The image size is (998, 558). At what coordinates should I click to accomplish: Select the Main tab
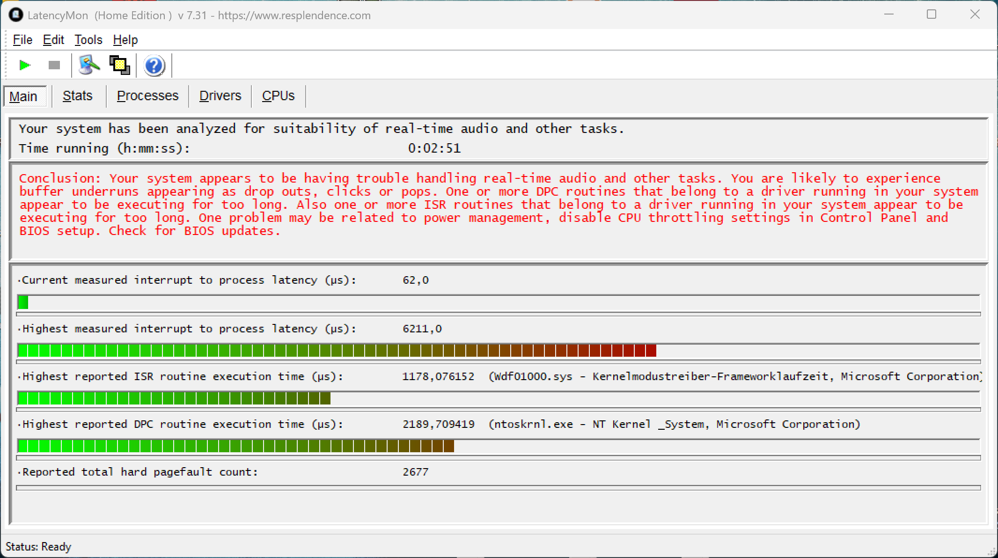pos(23,96)
